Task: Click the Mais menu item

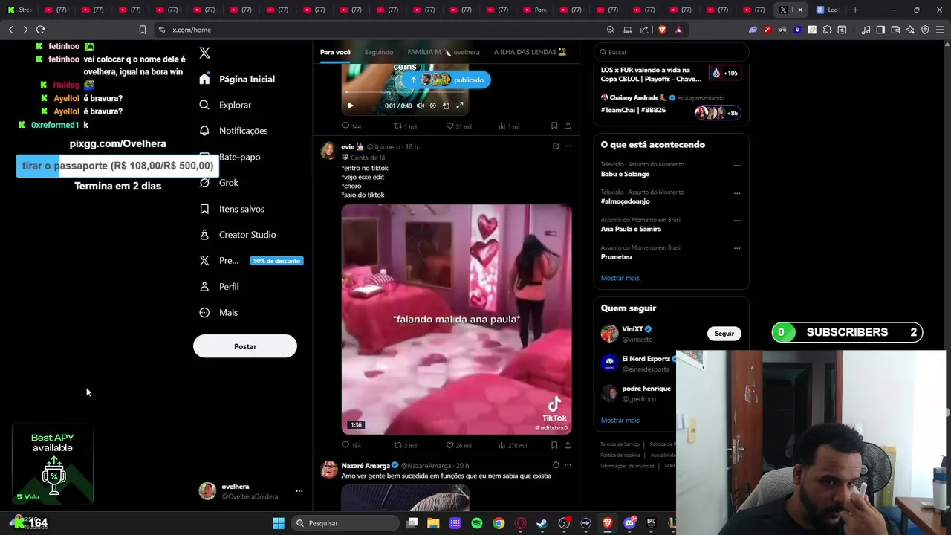Action: pyautogui.click(x=218, y=313)
